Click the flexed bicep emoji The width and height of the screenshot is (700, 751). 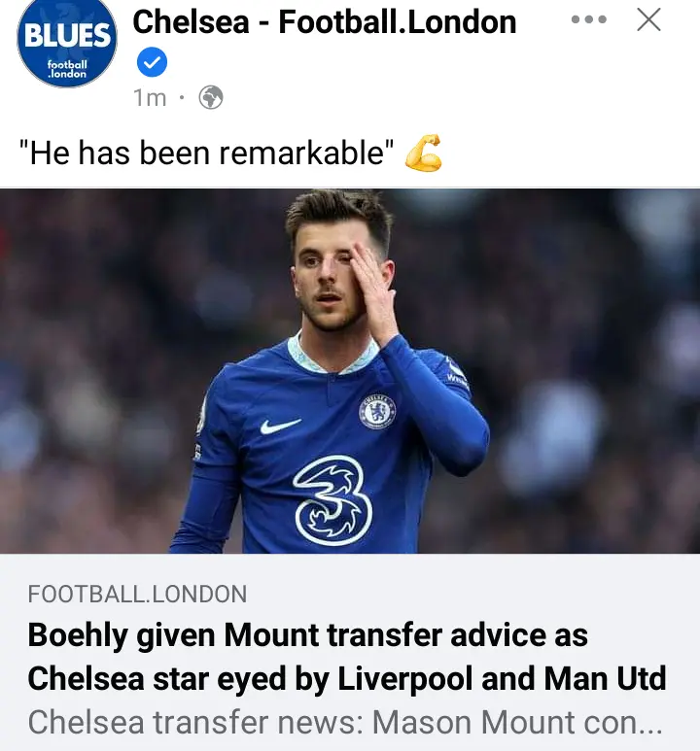pos(423,154)
